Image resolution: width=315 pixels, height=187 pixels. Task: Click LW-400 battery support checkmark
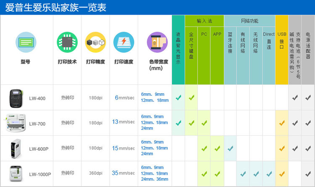[x=295, y=97]
